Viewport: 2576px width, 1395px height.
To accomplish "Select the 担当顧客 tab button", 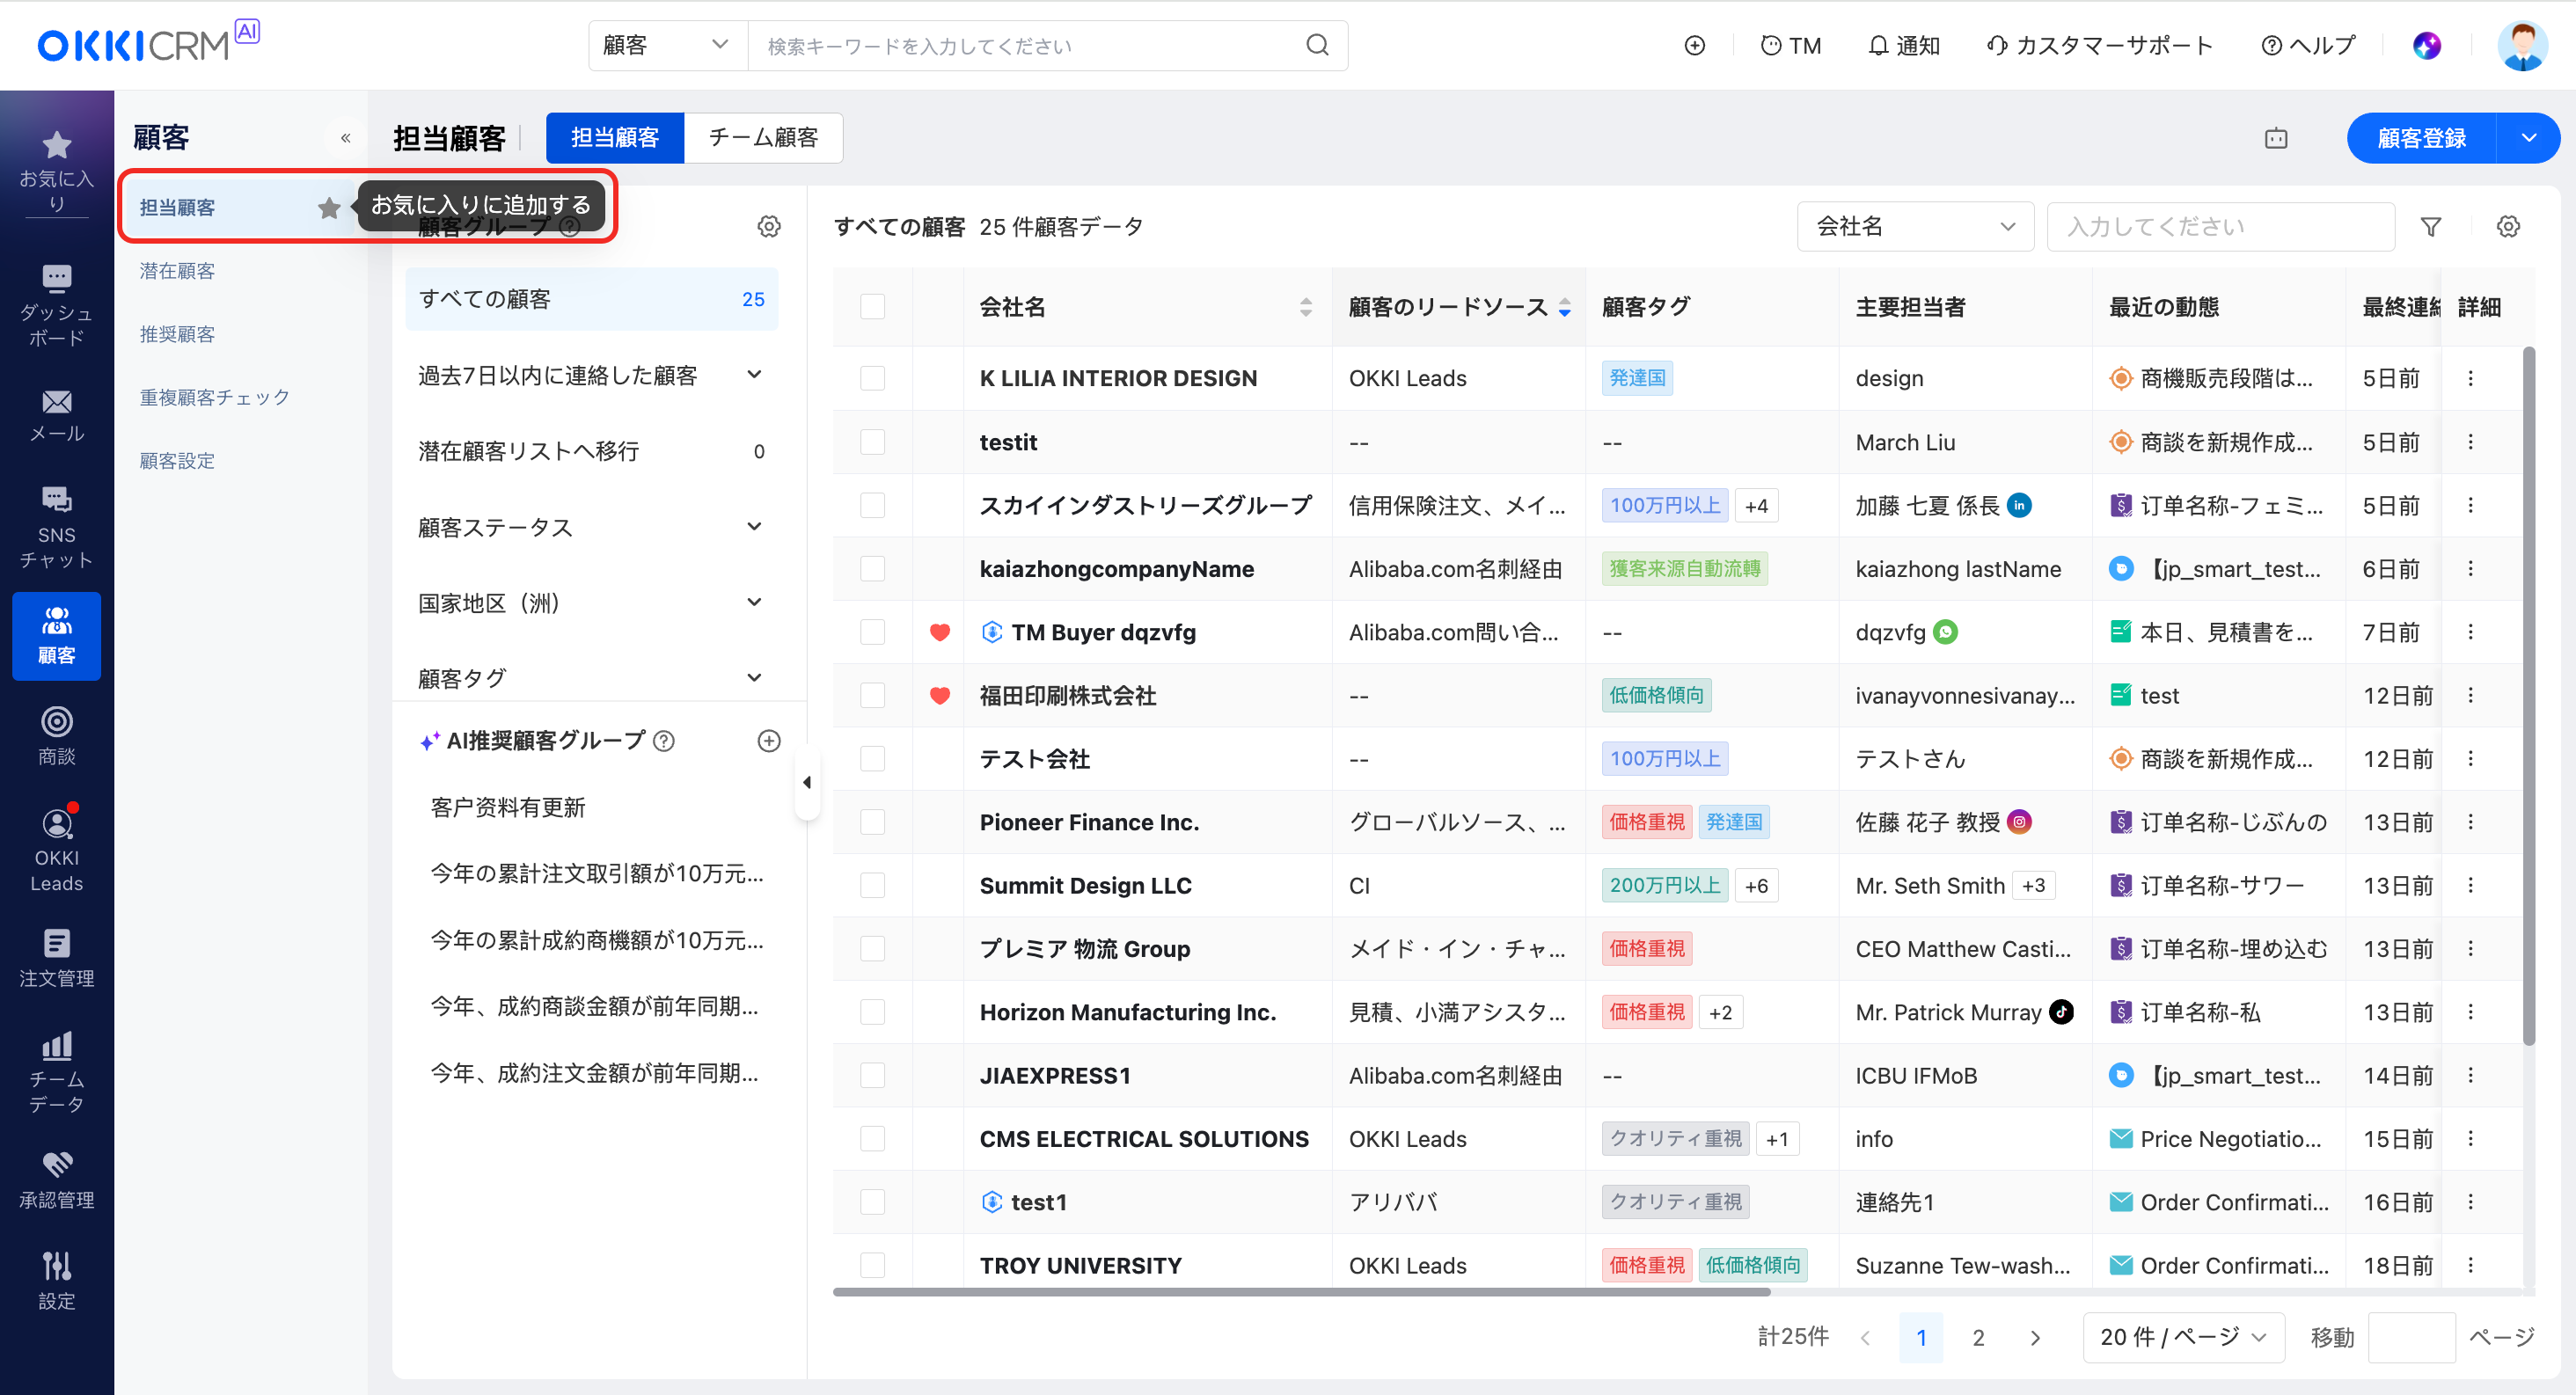I will click(614, 138).
